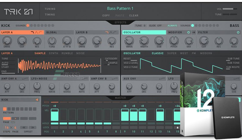Toggle lock on step 4
The image size is (242, 140).
click(81, 128)
